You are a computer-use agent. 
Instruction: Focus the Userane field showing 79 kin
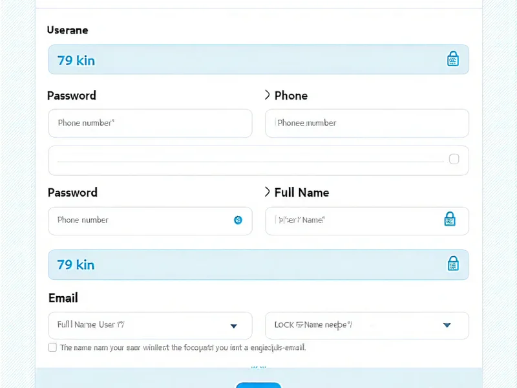coord(246,59)
